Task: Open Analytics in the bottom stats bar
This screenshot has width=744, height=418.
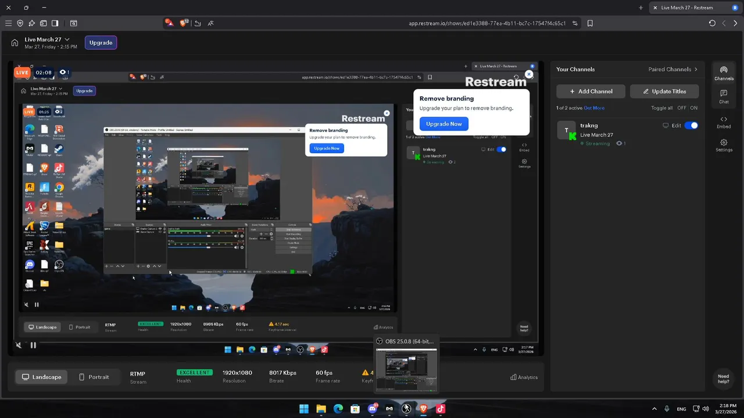Action: point(524,377)
